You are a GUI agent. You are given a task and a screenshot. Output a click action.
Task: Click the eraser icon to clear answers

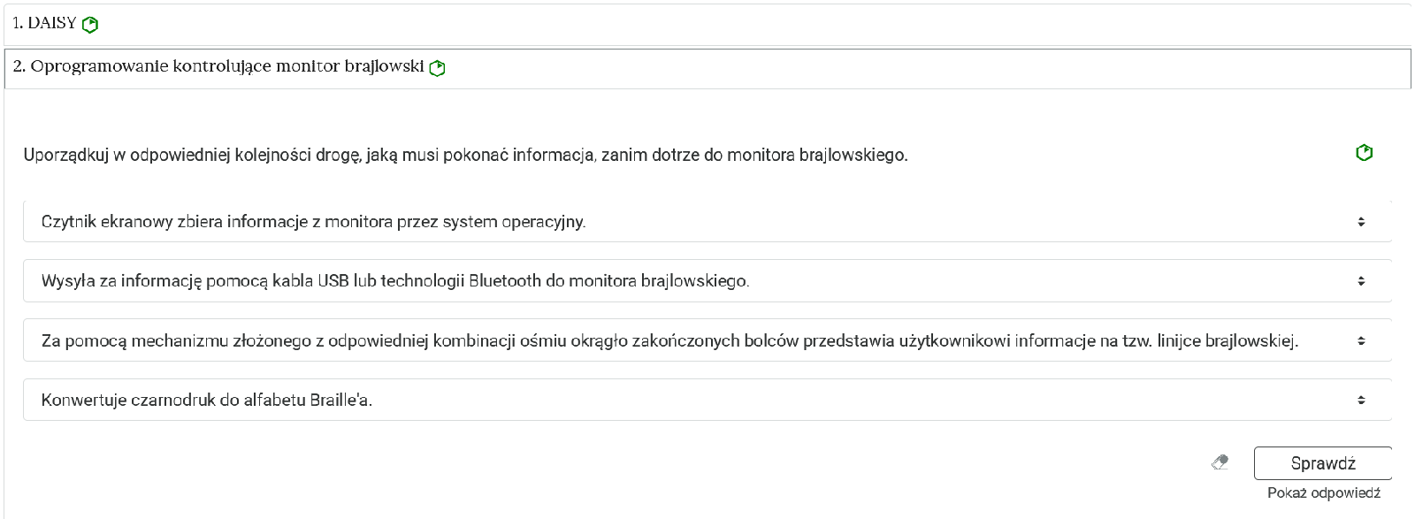tap(1220, 461)
